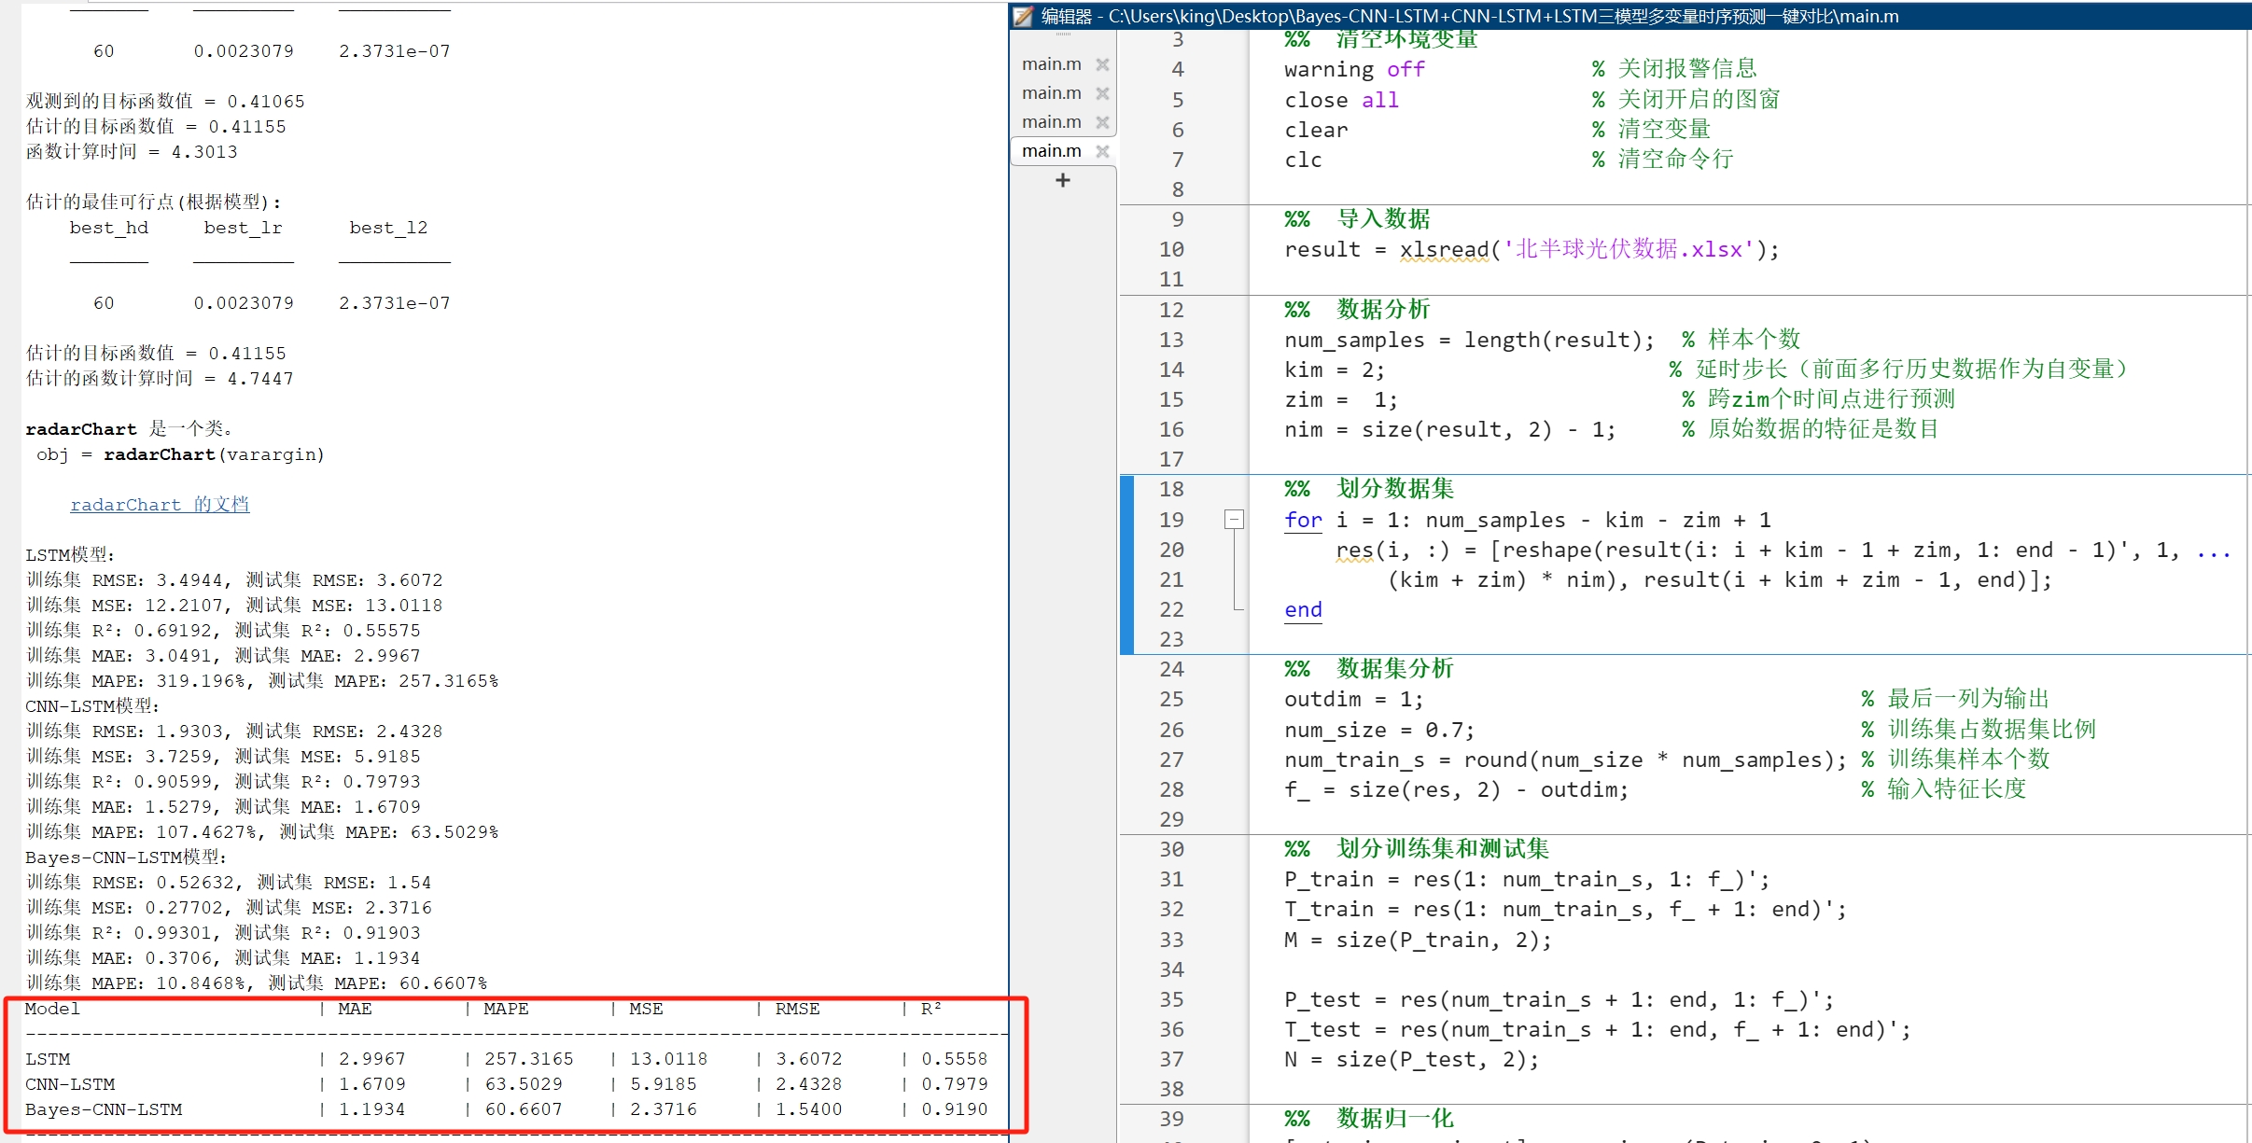Image resolution: width=2252 pixels, height=1143 pixels.
Task: Close the topmost main.m tab in the list
Action: click(1102, 64)
